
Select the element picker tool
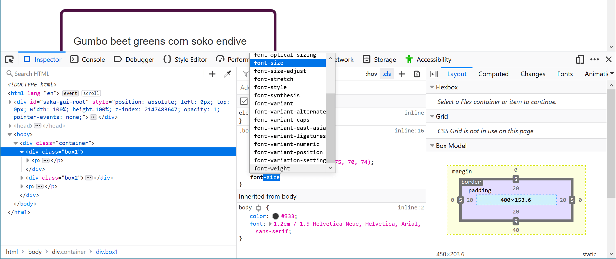coord(9,59)
